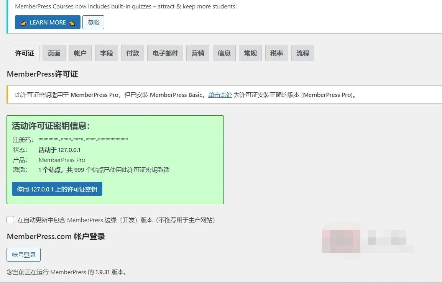
Task: Click 停用 127.0.0.1 上的许可证密钥 button
Action: point(57,189)
